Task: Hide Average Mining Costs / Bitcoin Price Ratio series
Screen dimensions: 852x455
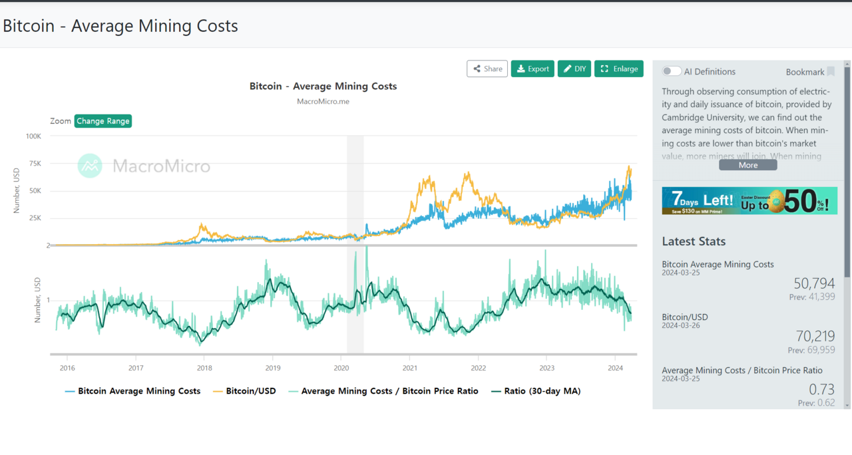Action: pyautogui.click(x=383, y=391)
